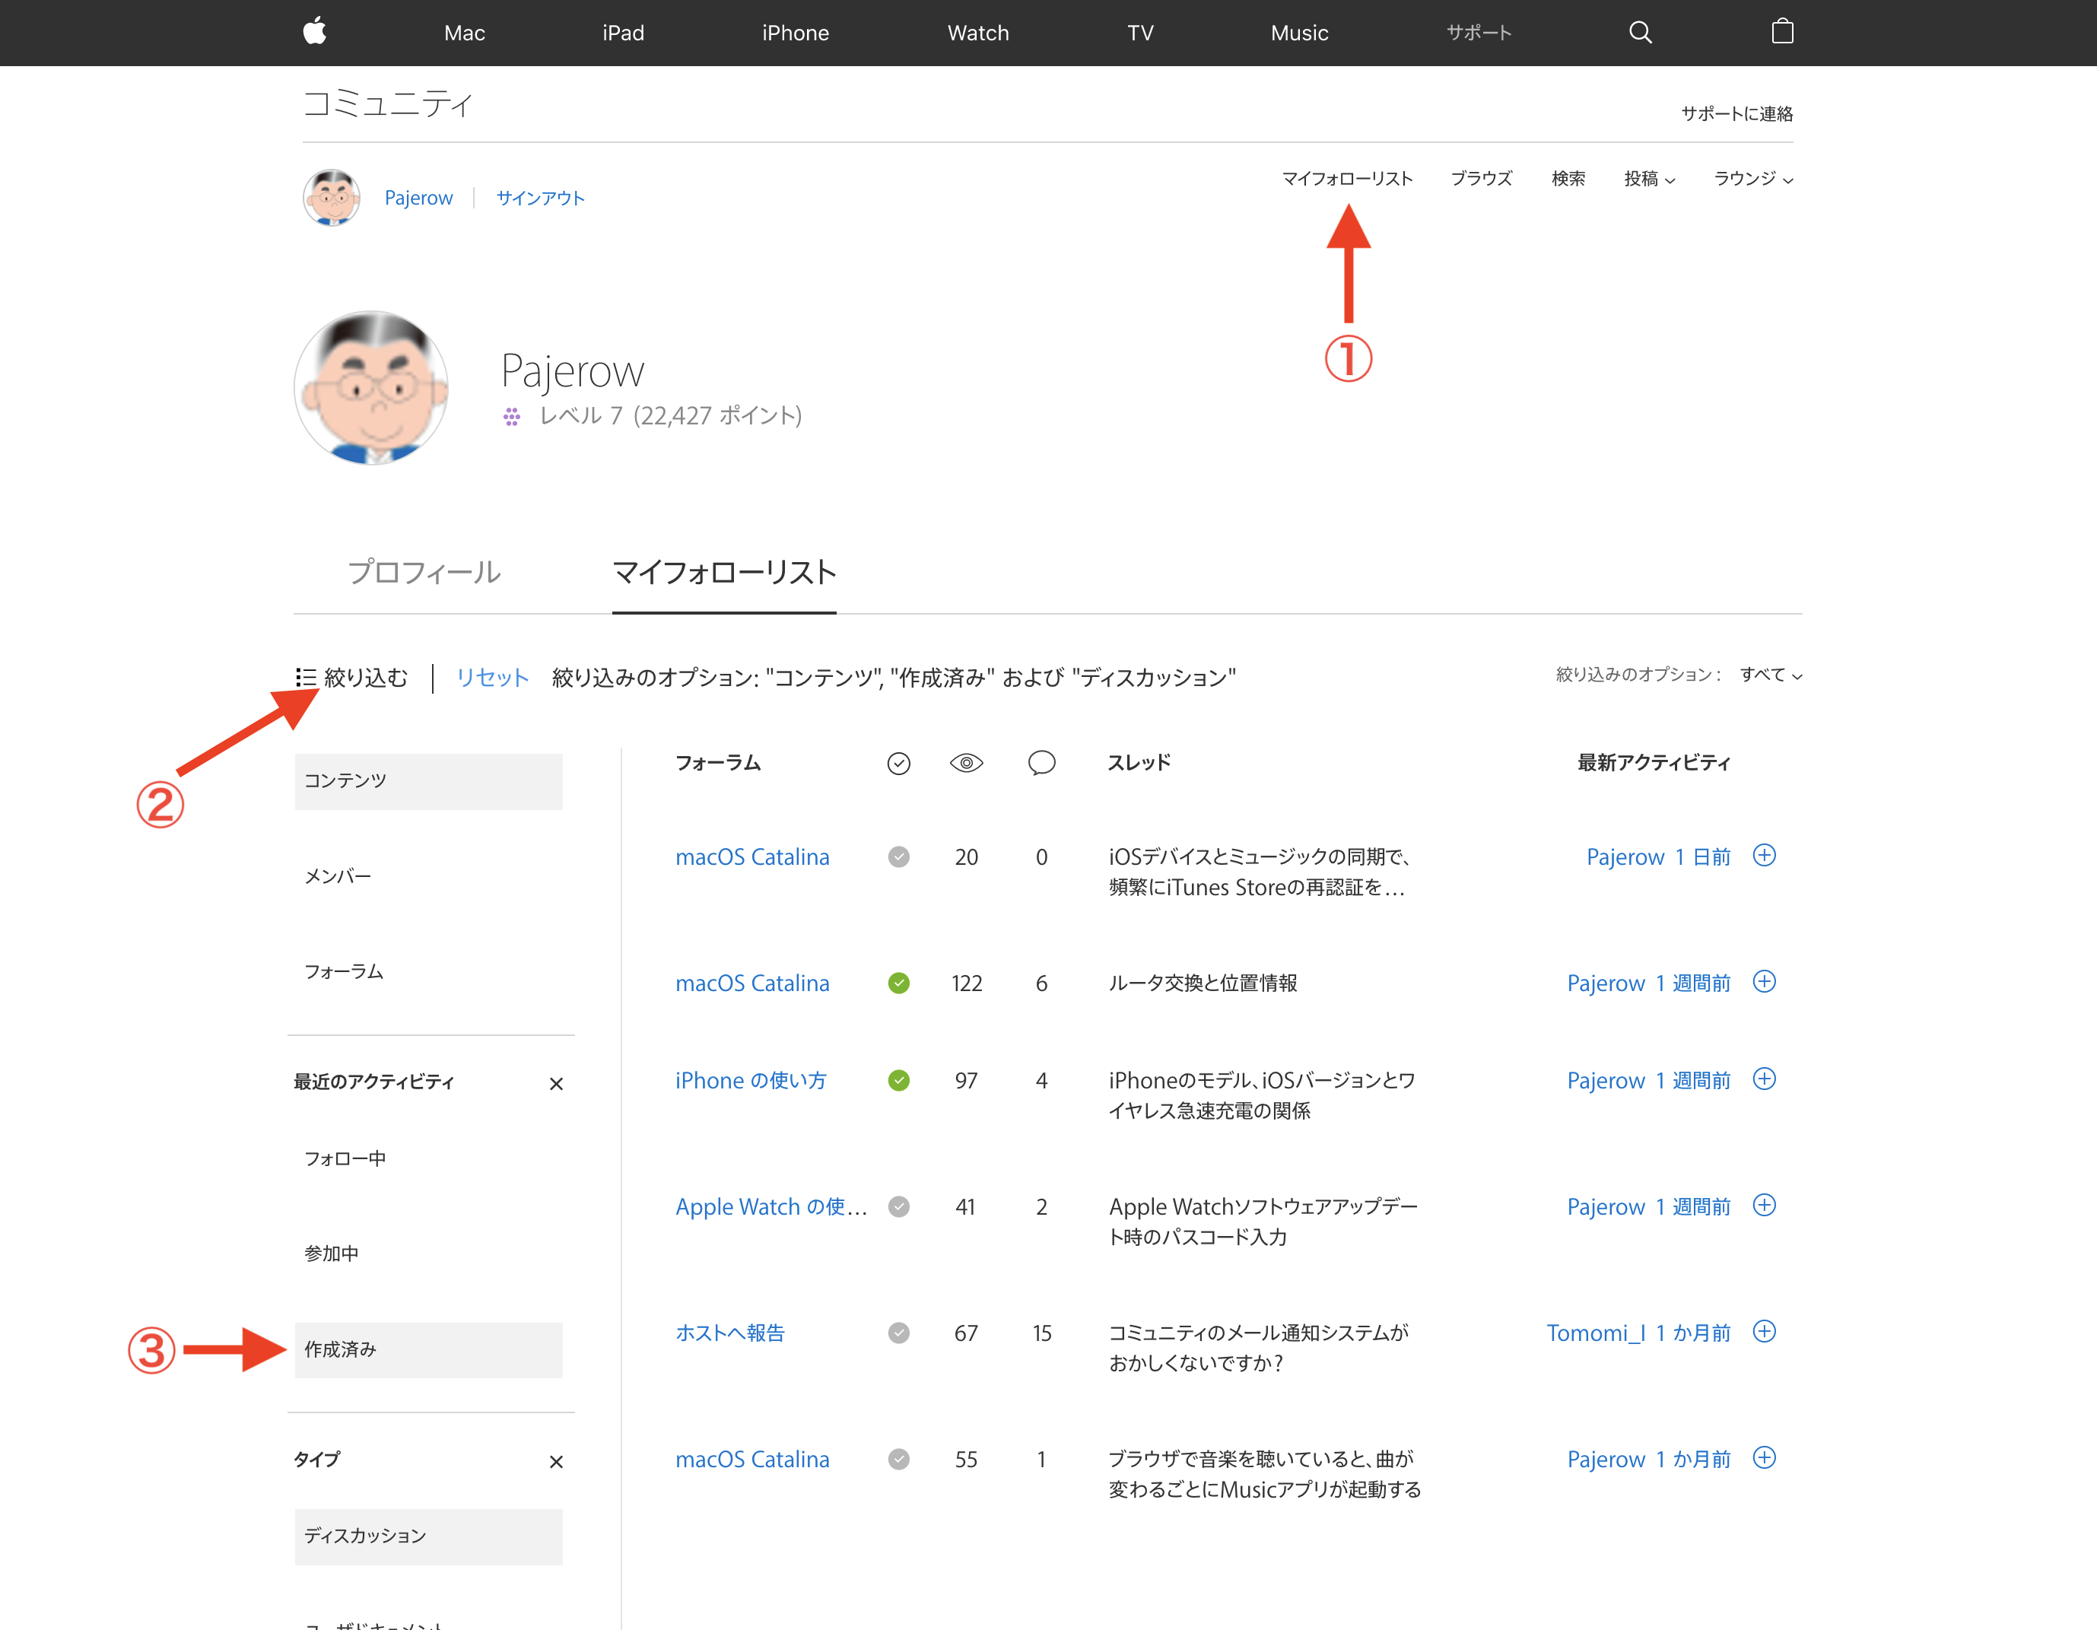Click the Apple logo icon
2097x1630 pixels.
[x=315, y=32]
